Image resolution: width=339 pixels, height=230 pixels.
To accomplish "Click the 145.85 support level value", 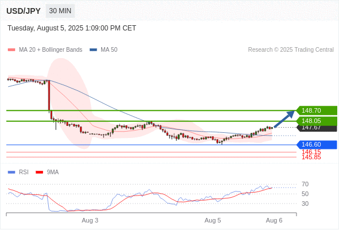I will pyautogui.click(x=311, y=157).
